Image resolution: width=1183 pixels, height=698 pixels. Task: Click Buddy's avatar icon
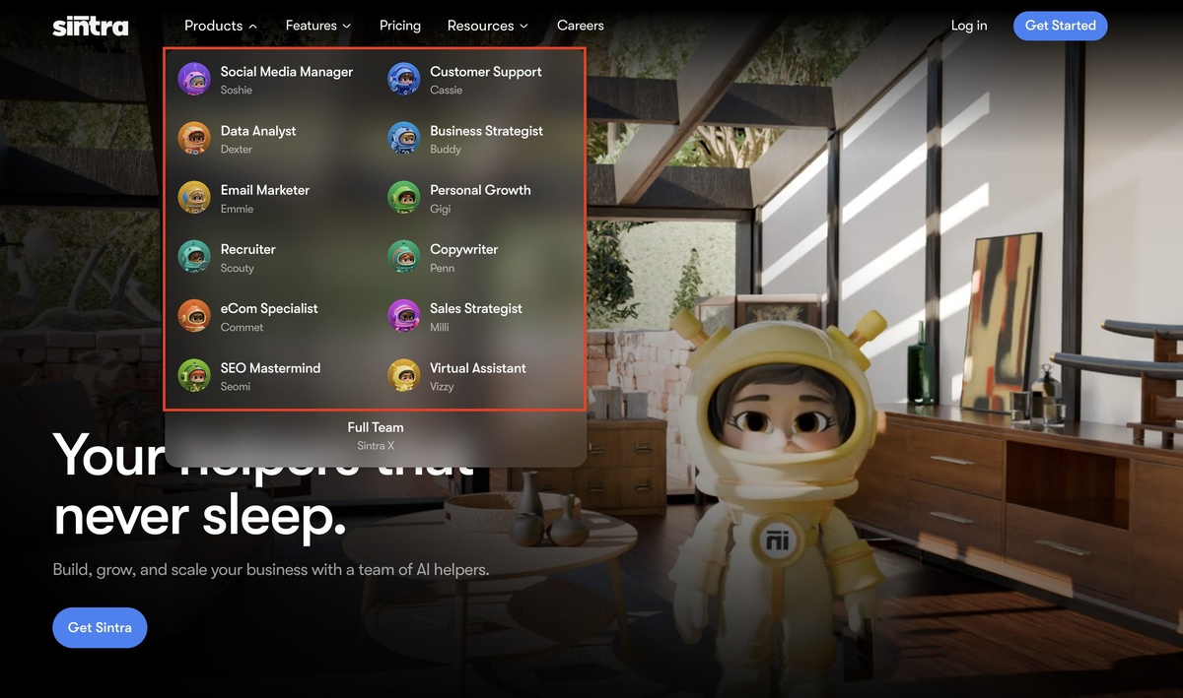tap(404, 139)
